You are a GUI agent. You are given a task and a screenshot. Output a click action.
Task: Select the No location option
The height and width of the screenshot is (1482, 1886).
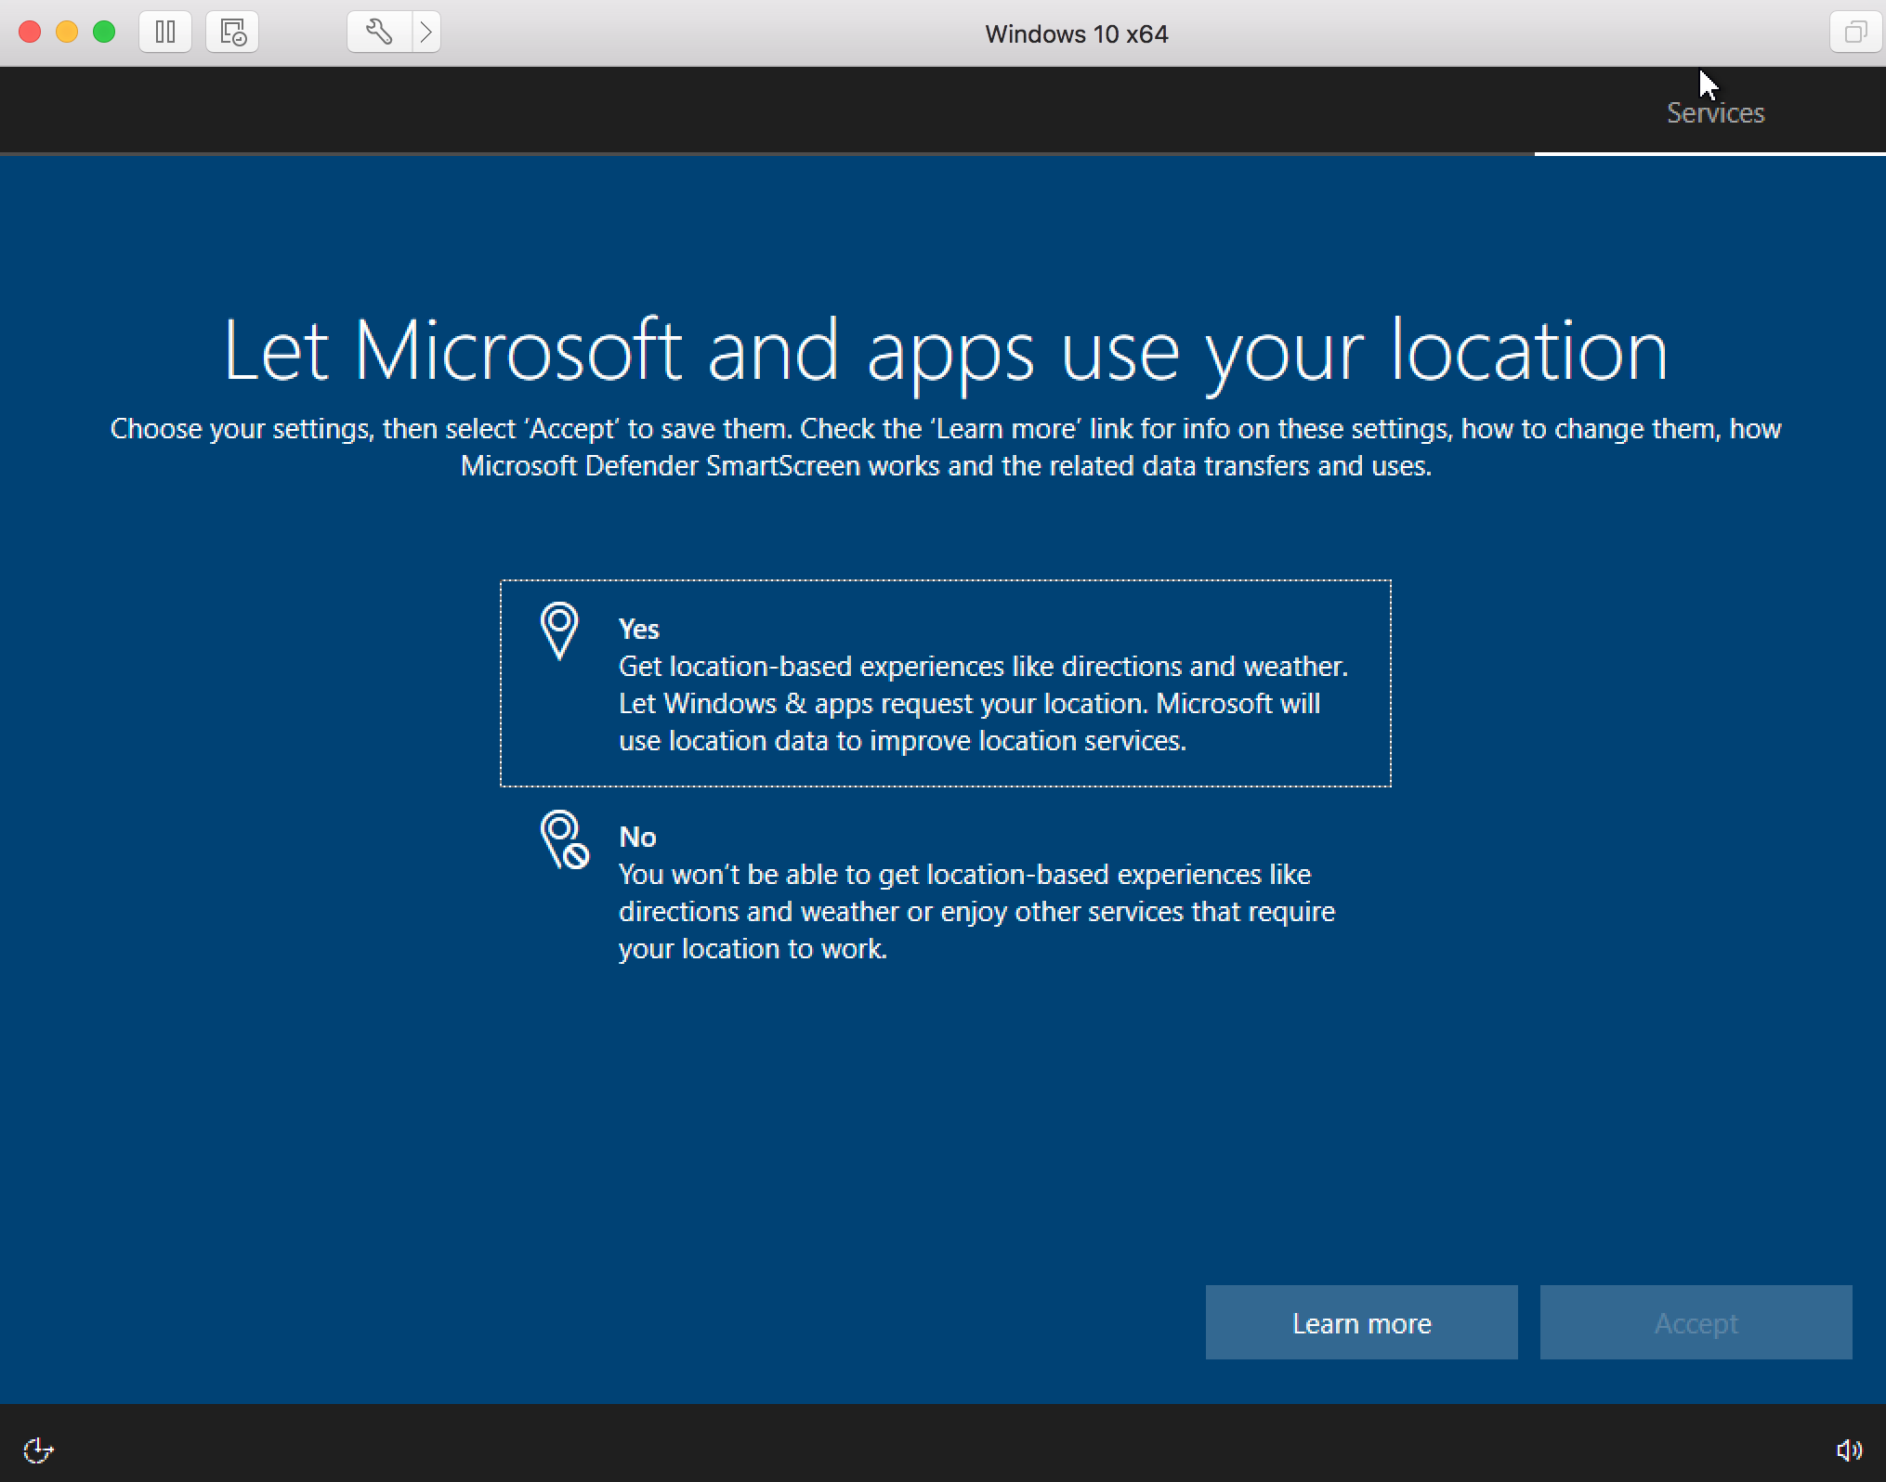point(946,891)
